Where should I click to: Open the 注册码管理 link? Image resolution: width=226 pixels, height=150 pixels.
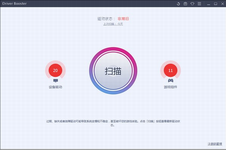(215, 144)
